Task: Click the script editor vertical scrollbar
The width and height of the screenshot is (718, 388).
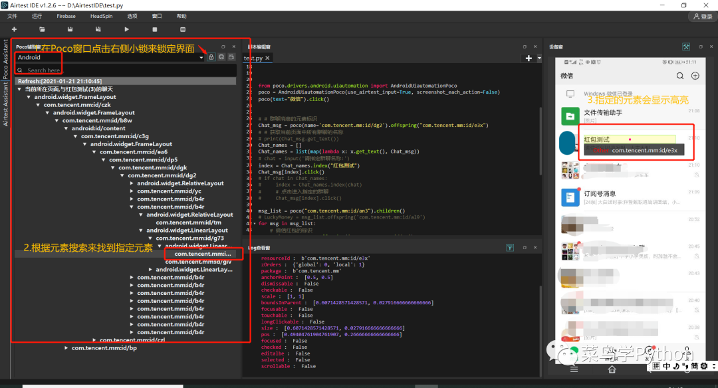Action: (x=540, y=142)
